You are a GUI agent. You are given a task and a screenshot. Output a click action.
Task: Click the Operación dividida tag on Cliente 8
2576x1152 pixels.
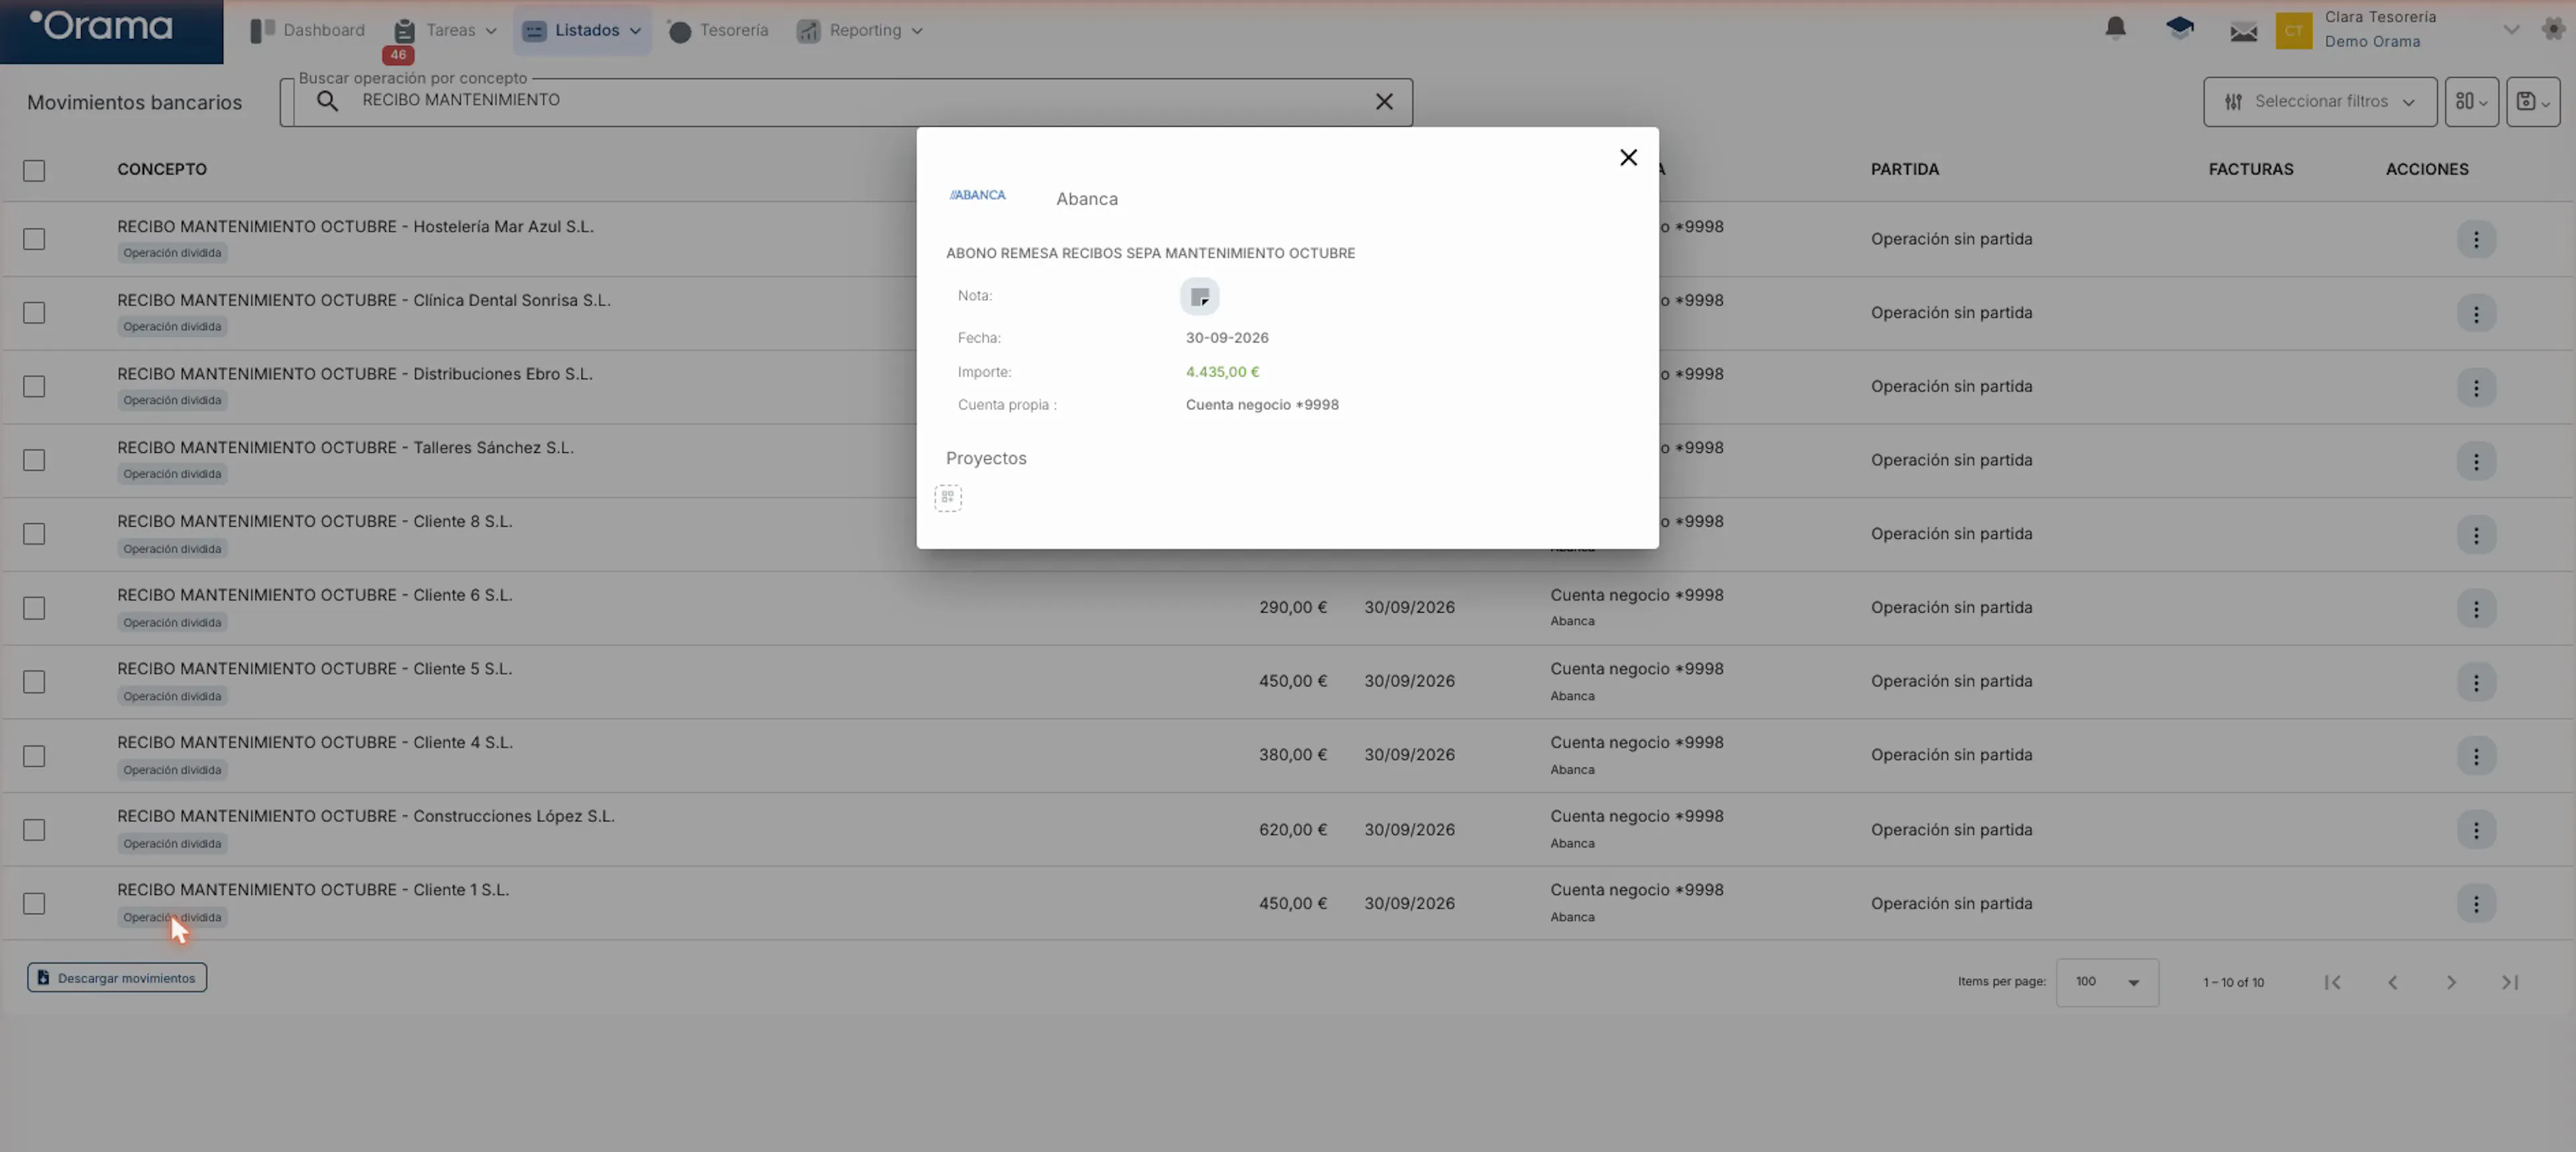click(x=172, y=548)
